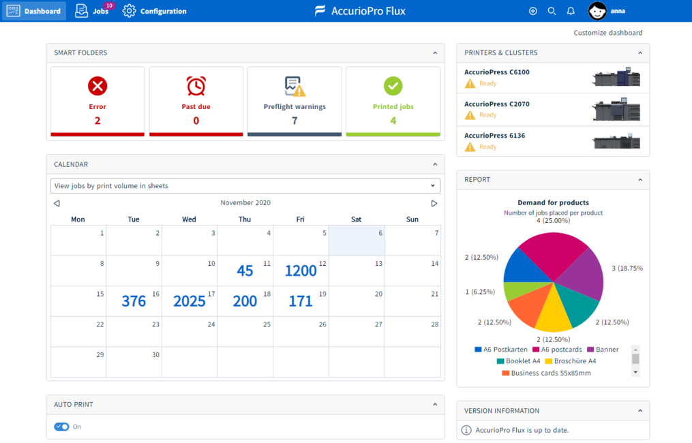692x443 pixels.
Task: Click the 376 sheets entry on November 16
Action: click(x=134, y=301)
